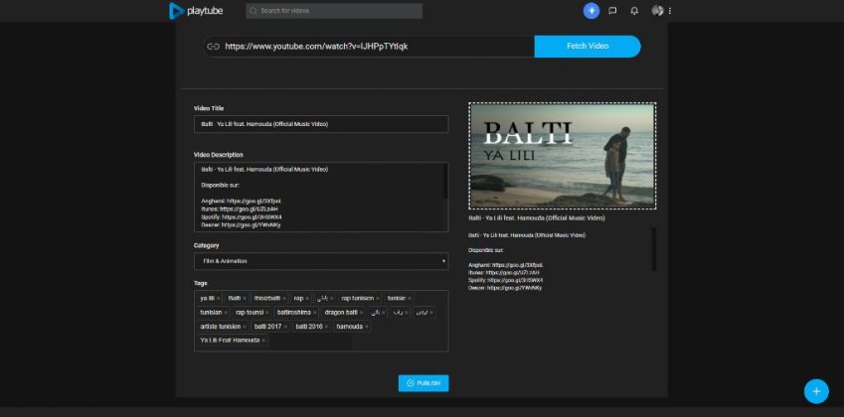Remove the "theizrbalti" tag

(x=284, y=298)
